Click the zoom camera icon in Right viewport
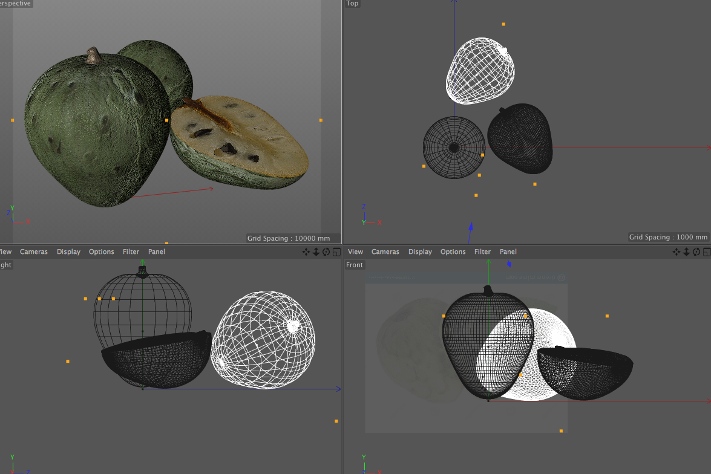 click(x=316, y=252)
